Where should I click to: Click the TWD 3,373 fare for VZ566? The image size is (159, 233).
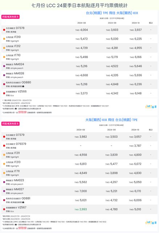[x=82, y=93]
